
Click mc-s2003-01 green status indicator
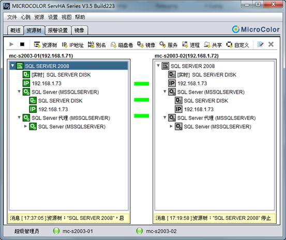tap(56, 231)
